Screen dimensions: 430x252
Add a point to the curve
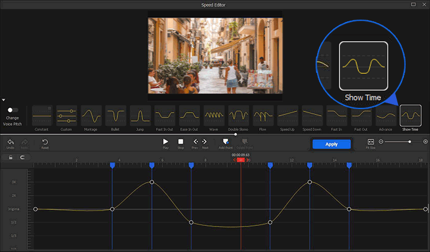[225, 142]
